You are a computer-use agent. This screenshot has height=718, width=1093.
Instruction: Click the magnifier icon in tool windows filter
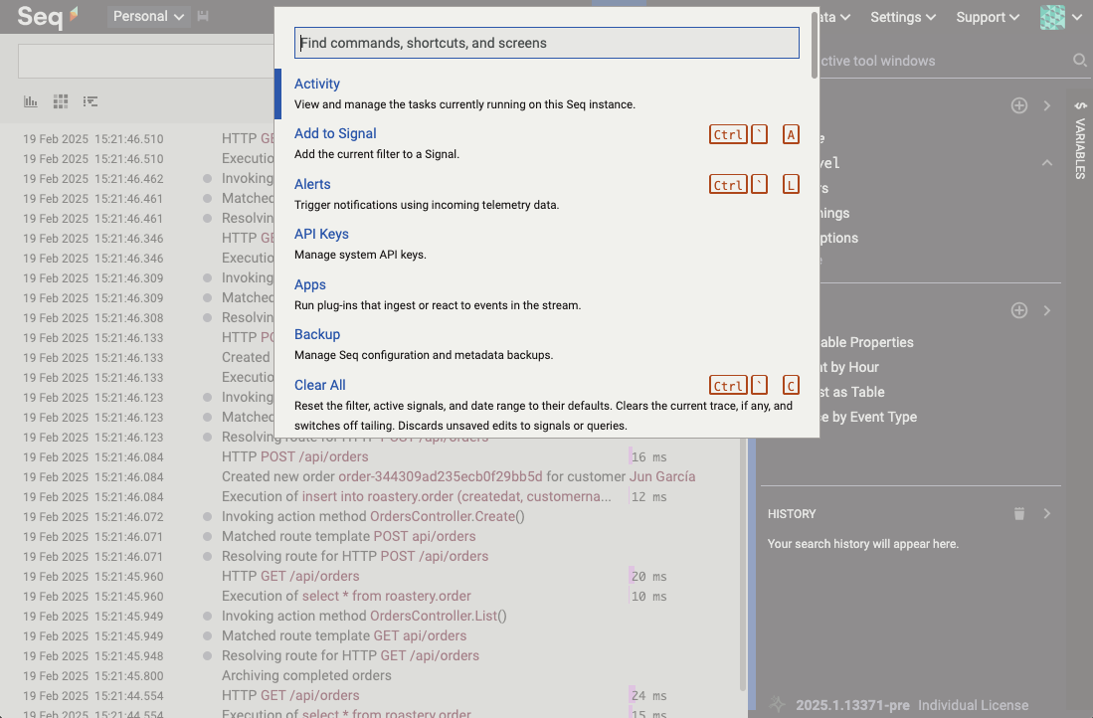(x=1080, y=61)
